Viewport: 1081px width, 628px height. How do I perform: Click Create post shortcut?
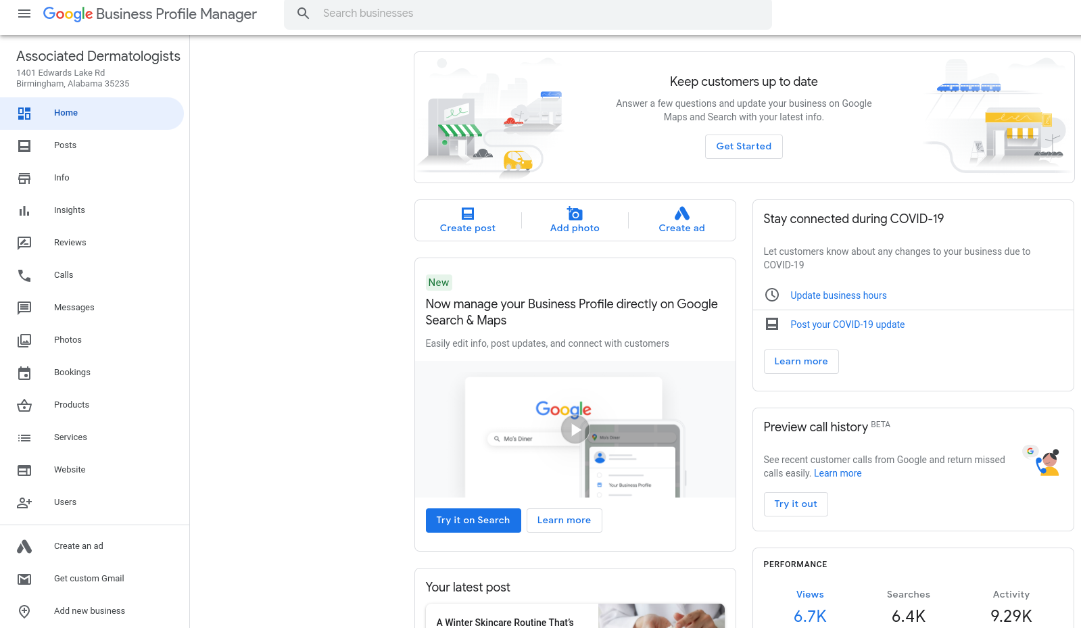point(468,220)
